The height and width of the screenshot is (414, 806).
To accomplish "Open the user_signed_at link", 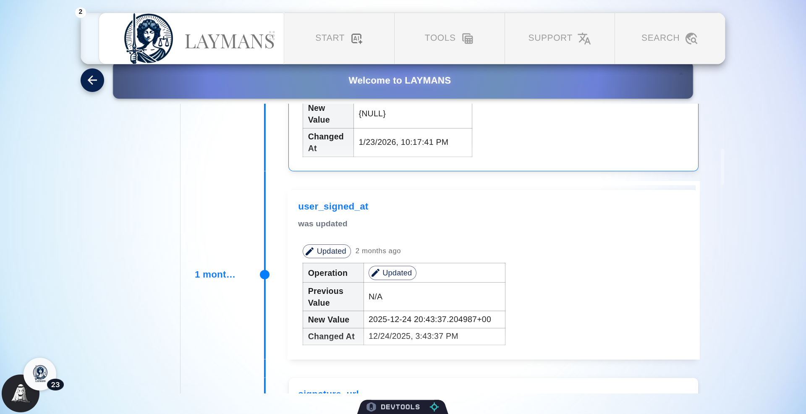I will (x=333, y=207).
